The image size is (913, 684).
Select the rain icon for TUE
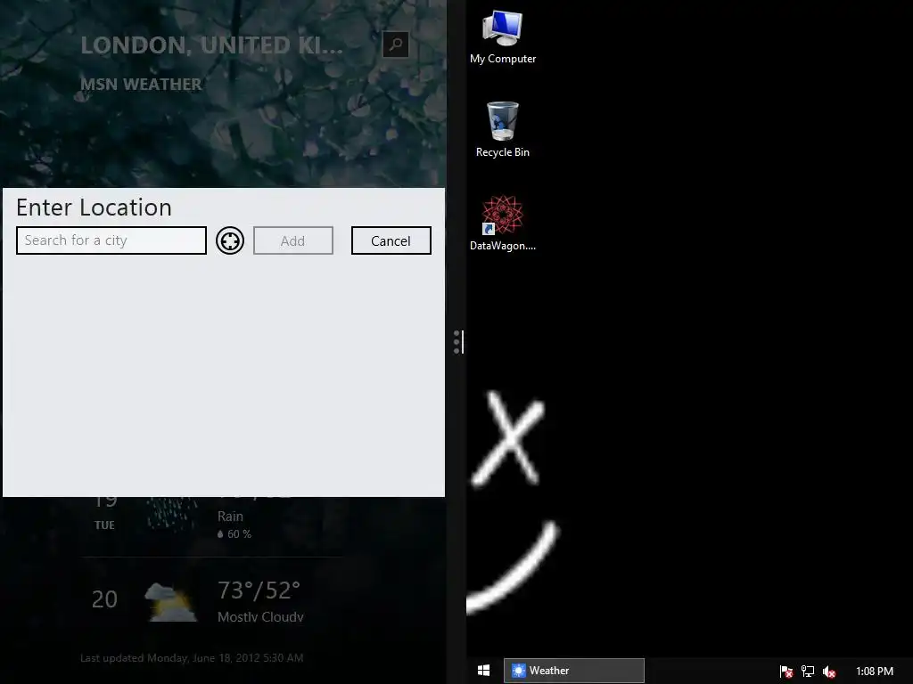171,514
